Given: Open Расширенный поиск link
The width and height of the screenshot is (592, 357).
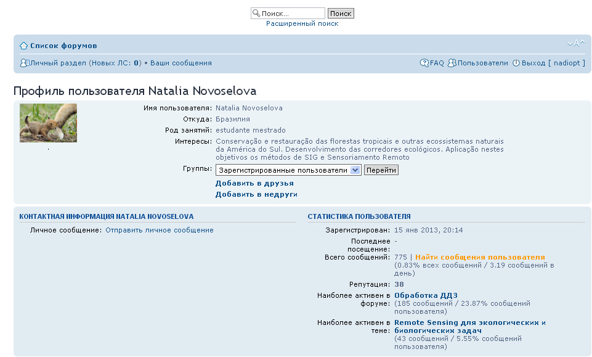Looking at the screenshot, I should click(302, 23).
